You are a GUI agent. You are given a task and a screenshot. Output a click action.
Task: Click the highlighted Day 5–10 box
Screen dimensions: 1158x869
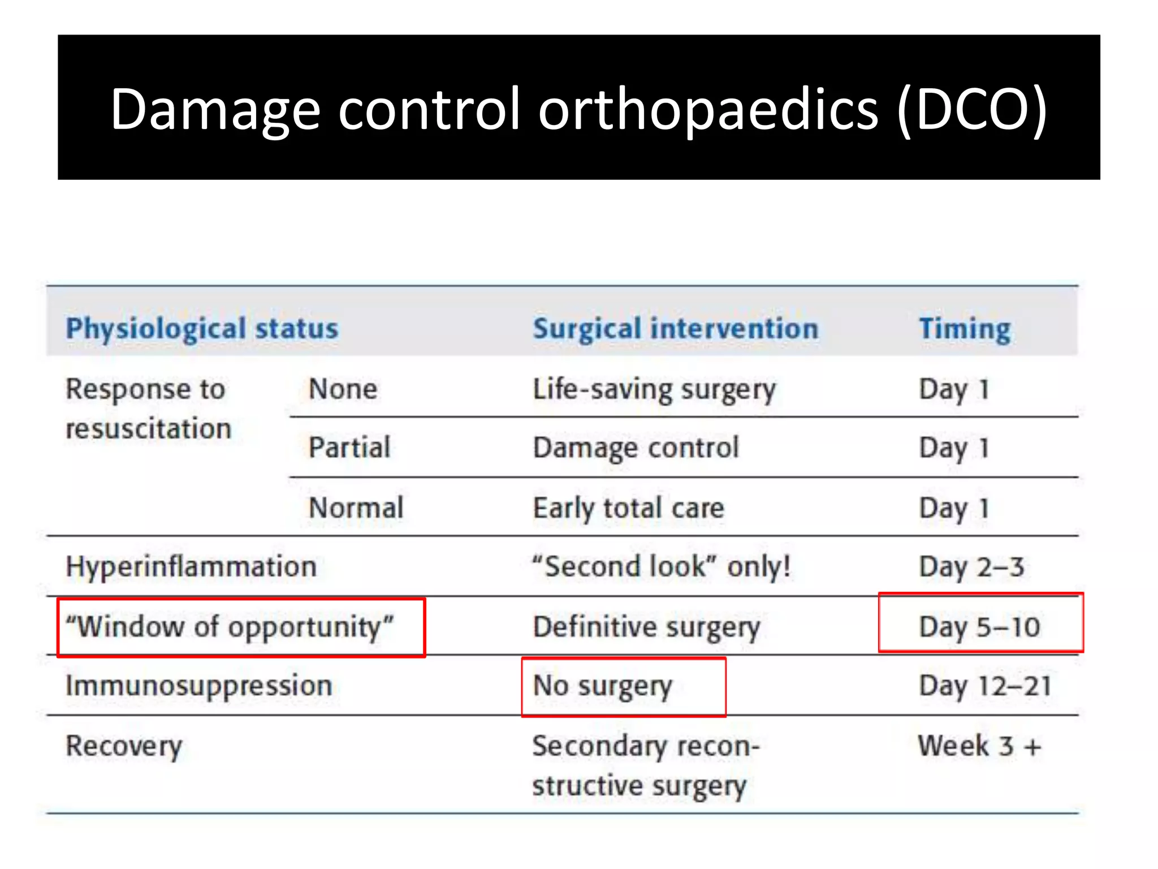[x=981, y=622]
